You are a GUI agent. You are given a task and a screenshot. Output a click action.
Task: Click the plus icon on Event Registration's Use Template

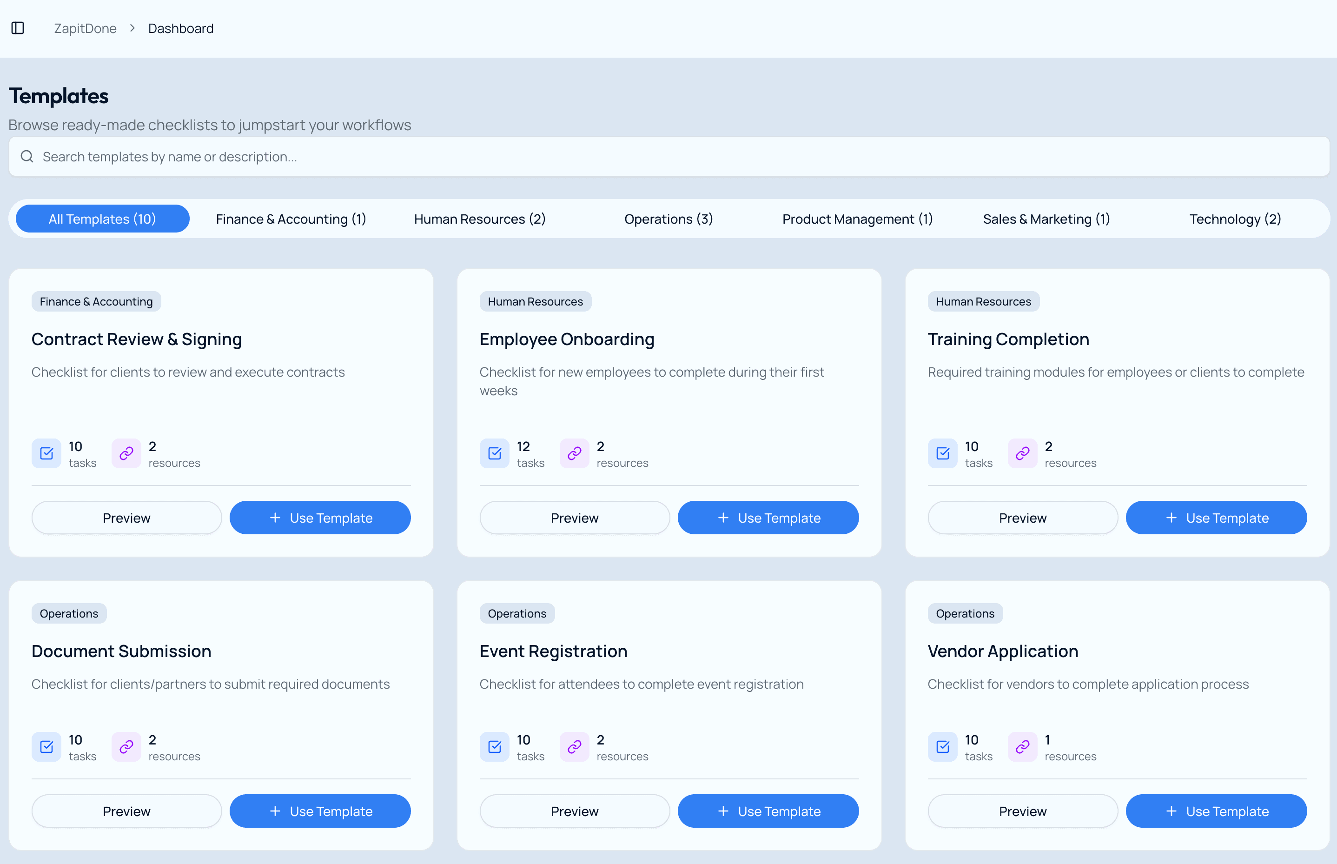pyautogui.click(x=723, y=811)
